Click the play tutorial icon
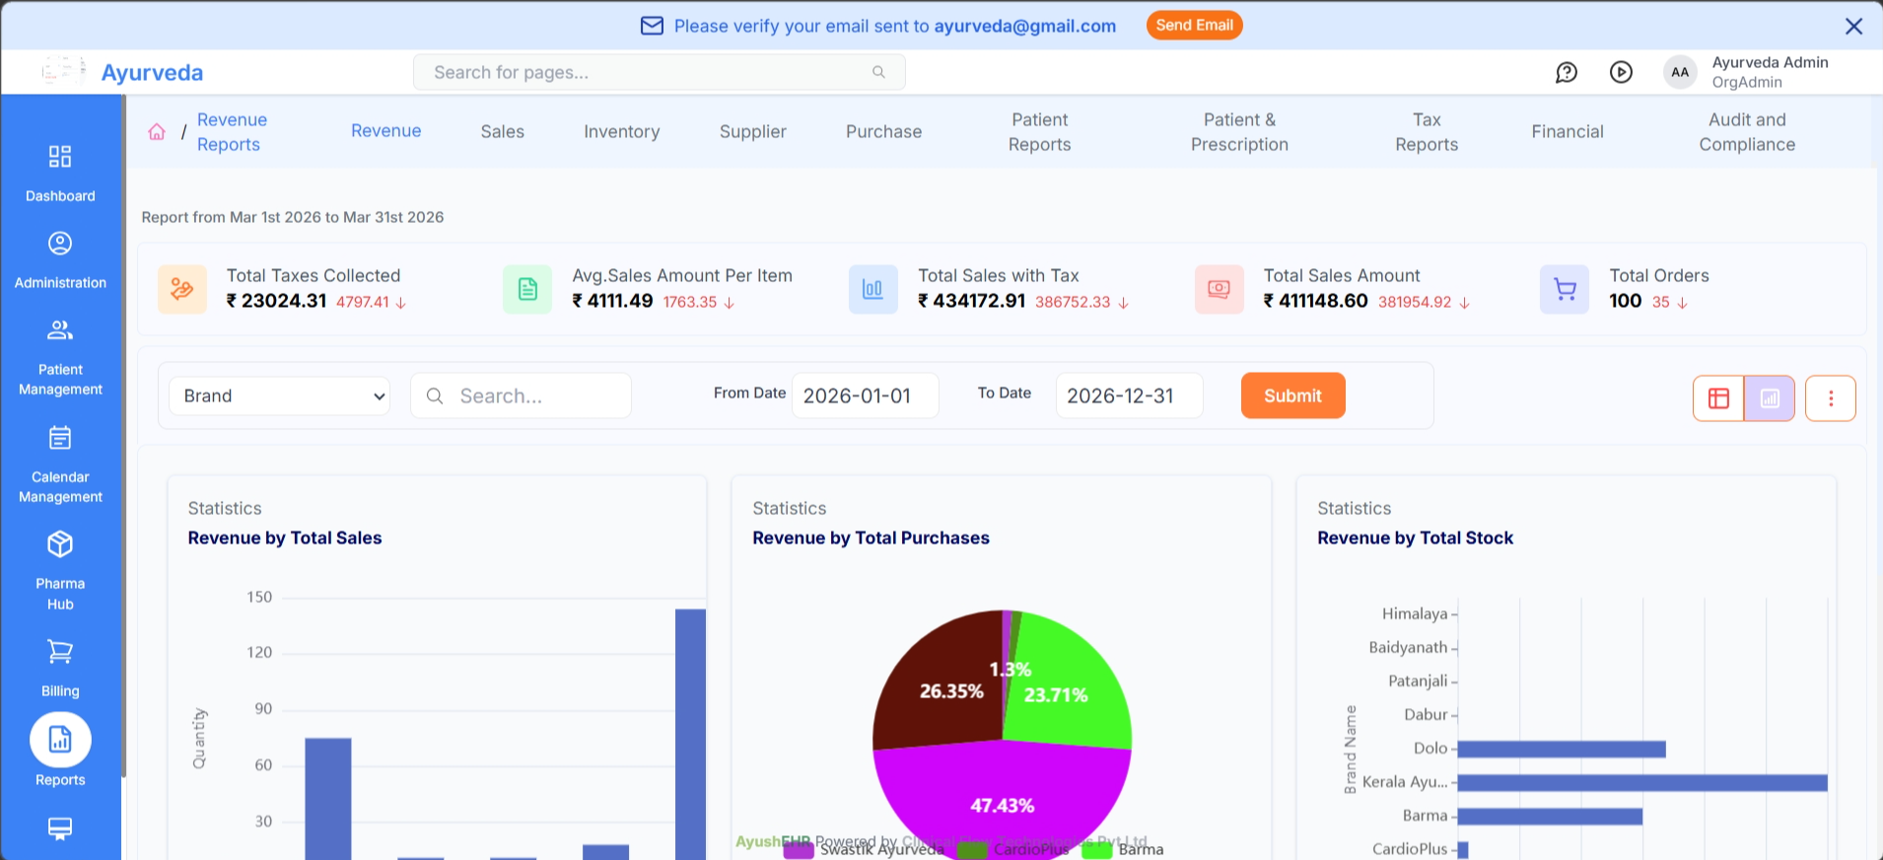This screenshot has height=860, width=1883. pyautogui.click(x=1621, y=72)
